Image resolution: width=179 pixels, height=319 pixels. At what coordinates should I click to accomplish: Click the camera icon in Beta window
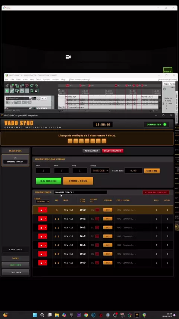coord(68,57)
